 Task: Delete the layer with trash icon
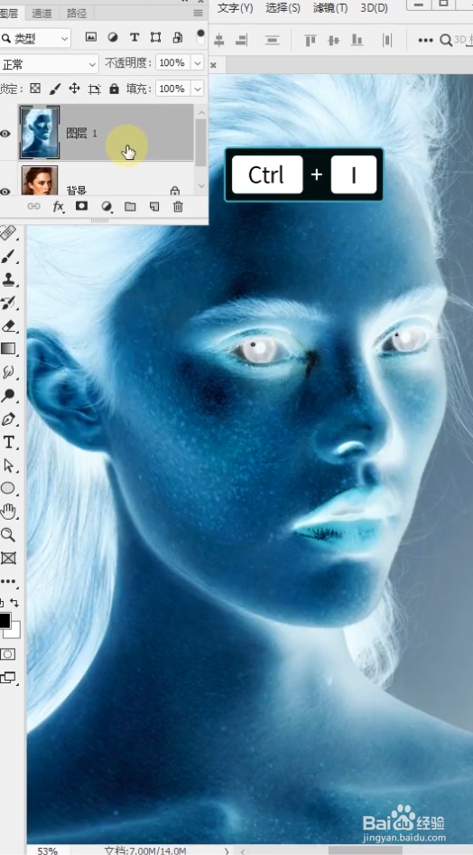click(x=178, y=206)
